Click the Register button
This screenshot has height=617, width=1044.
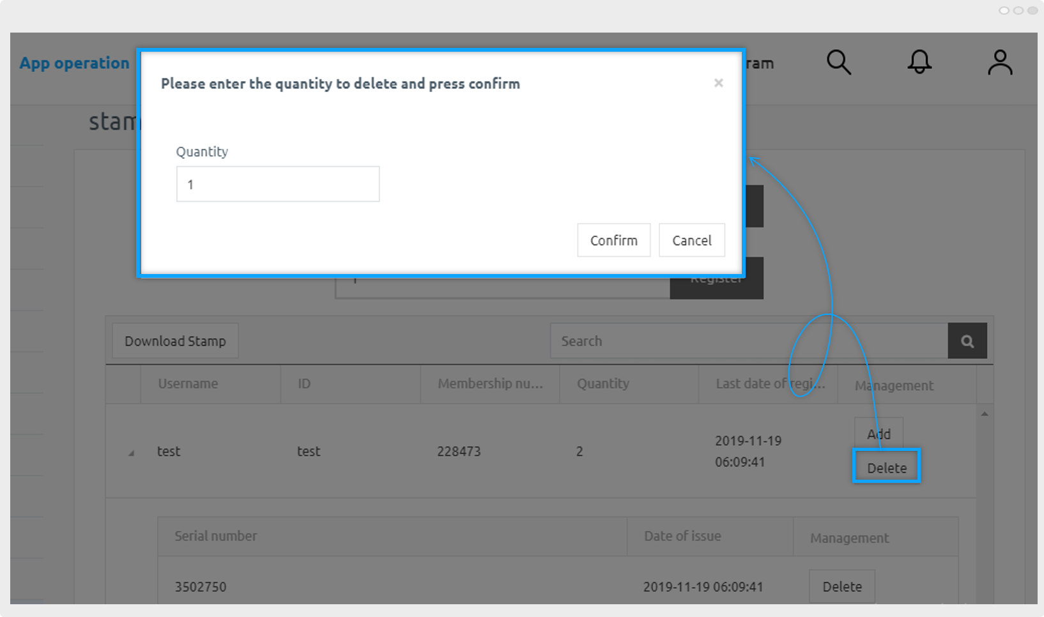716,286
